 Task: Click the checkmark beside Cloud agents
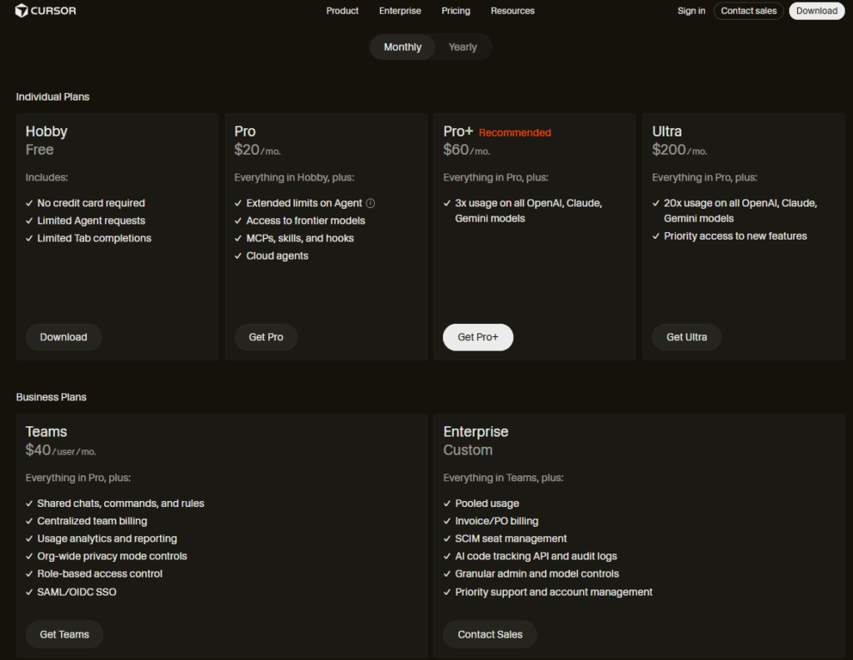[x=238, y=256]
